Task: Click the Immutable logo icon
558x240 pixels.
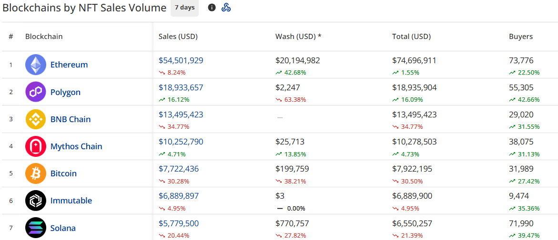Action: pyautogui.click(x=36, y=201)
